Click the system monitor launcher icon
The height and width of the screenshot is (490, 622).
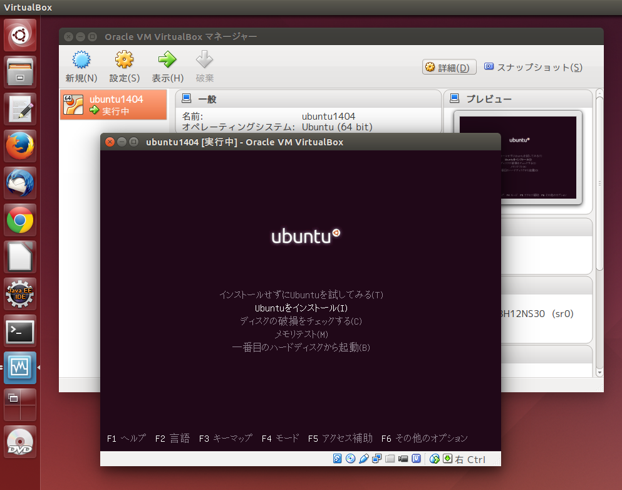point(20,368)
